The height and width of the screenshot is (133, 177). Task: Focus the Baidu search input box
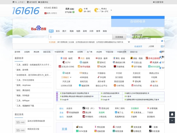coord(81,37)
